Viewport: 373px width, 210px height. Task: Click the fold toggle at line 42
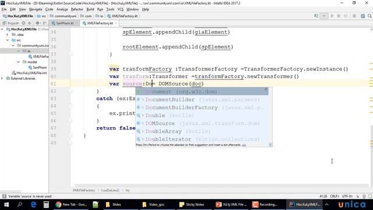click(x=70, y=91)
